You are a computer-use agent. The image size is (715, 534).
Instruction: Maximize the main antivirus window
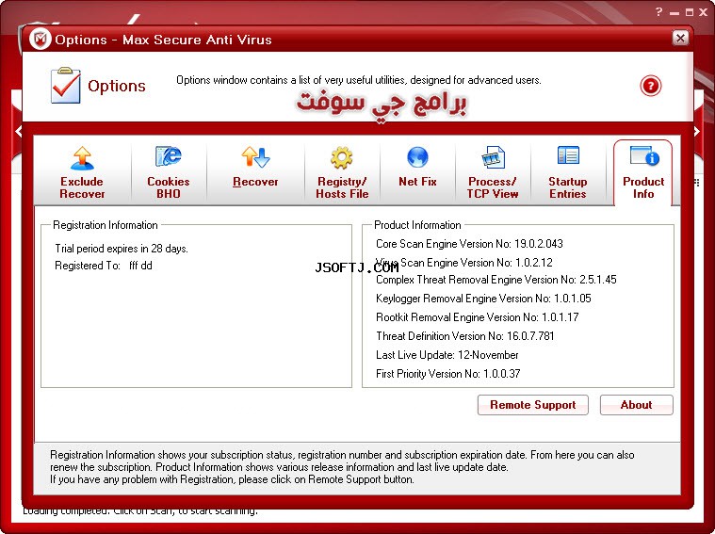690,12
